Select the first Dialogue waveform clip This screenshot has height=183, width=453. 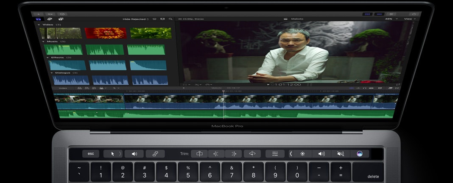pyautogui.click(x=71, y=80)
